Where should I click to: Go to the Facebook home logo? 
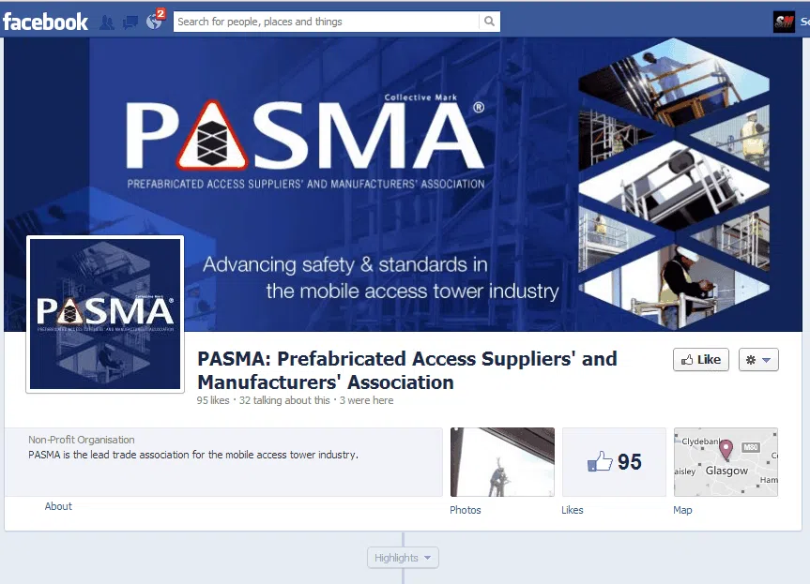coord(45,22)
